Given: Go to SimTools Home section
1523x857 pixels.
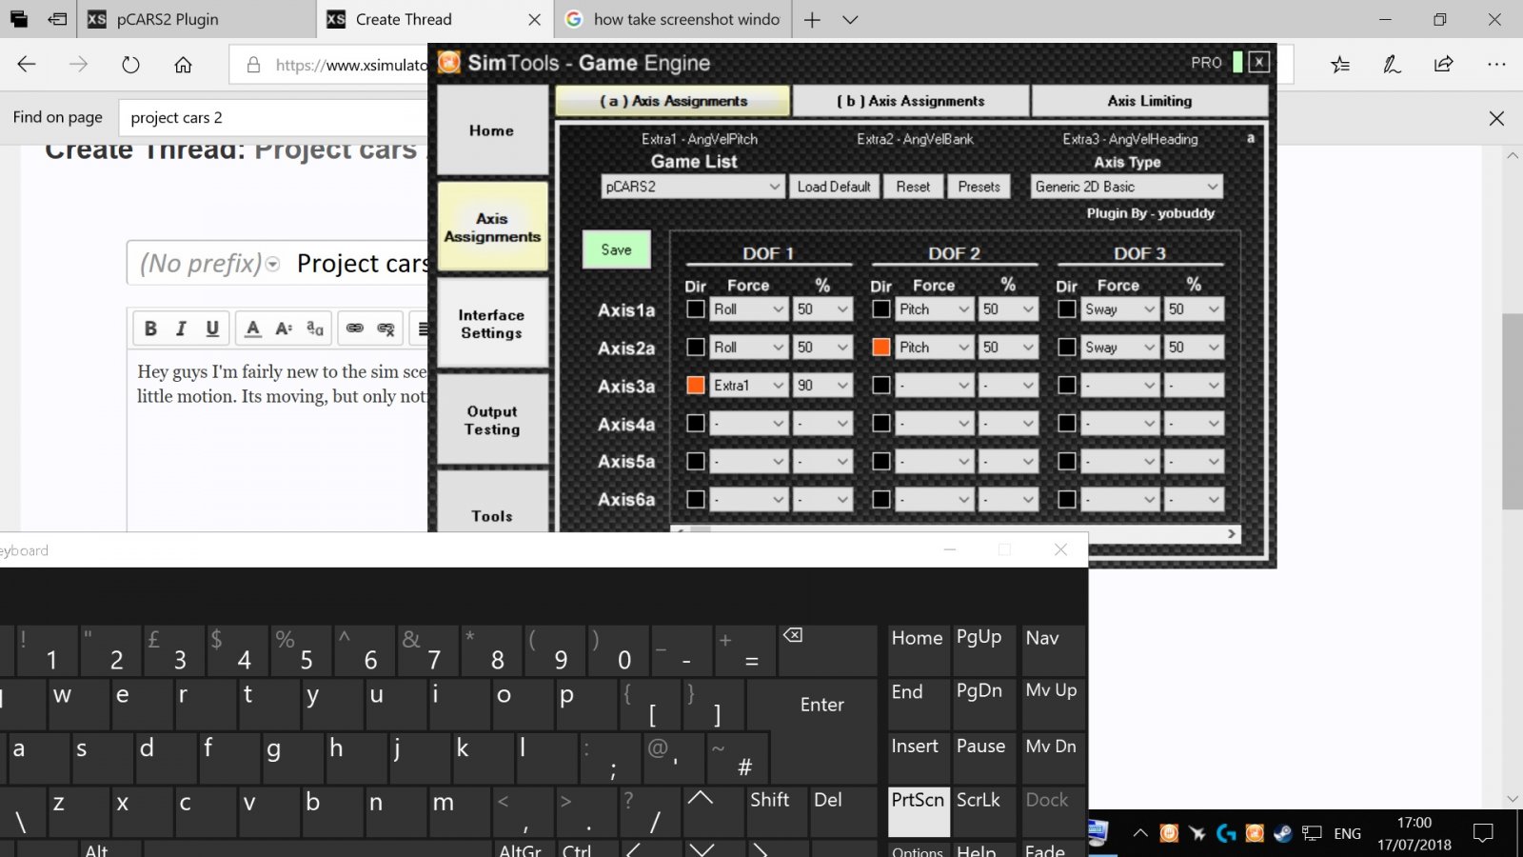Looking at the screenshot, I should [492, 130].
